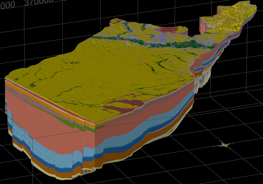
Task: Select the 370000 axis coordinate label
Action: [39, 3]
